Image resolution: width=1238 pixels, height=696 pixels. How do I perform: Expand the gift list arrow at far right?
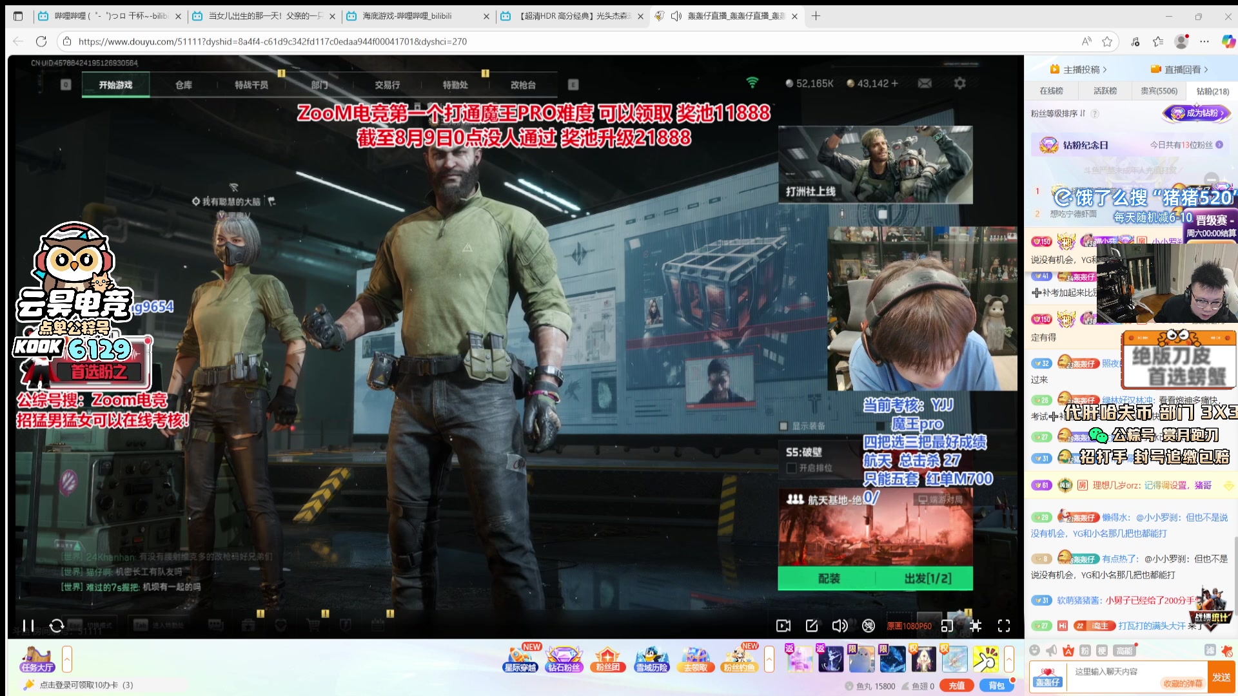point(1009,659)
